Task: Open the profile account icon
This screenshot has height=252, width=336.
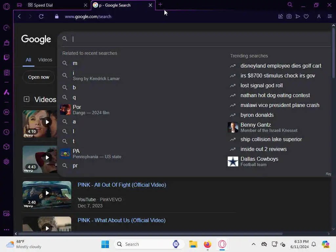Action: tap(319, 16)
